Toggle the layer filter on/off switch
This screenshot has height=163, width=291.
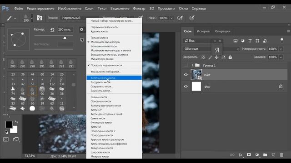(x=282, y=40)
